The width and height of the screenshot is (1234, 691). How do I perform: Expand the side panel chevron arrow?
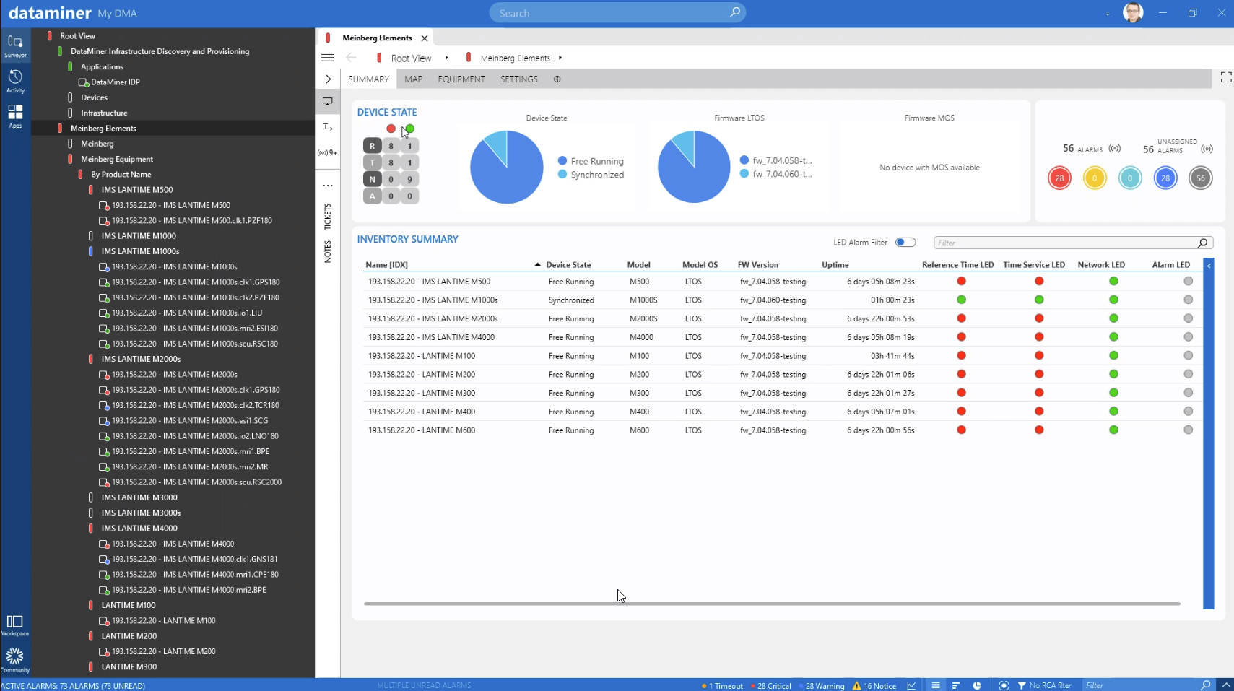pyautogui.click(x=328, y=79)
